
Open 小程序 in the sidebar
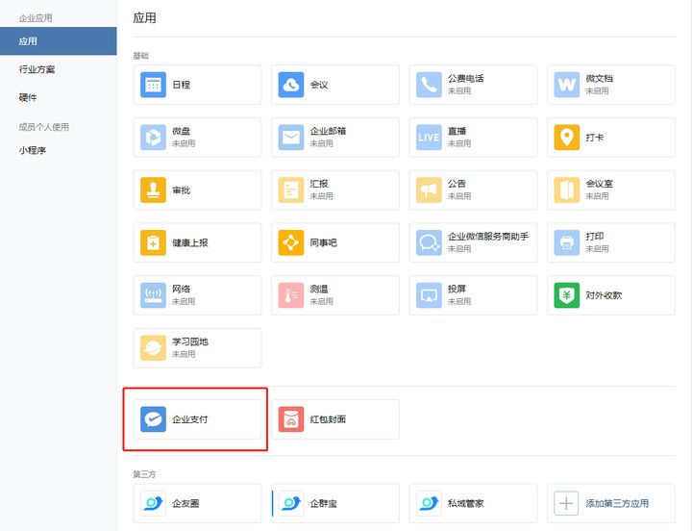[34, 150]
